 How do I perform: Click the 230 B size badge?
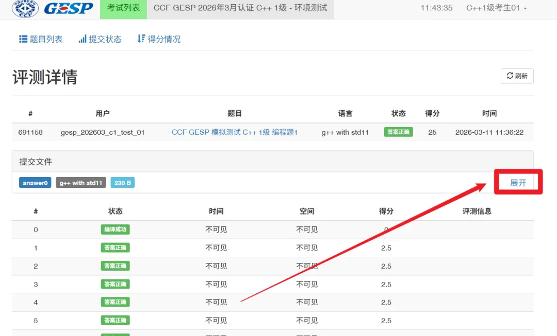pyautogui.click(x=123, y=183)
